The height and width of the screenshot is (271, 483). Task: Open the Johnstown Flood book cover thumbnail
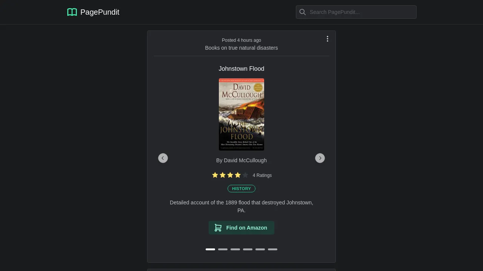pos(241,114)
